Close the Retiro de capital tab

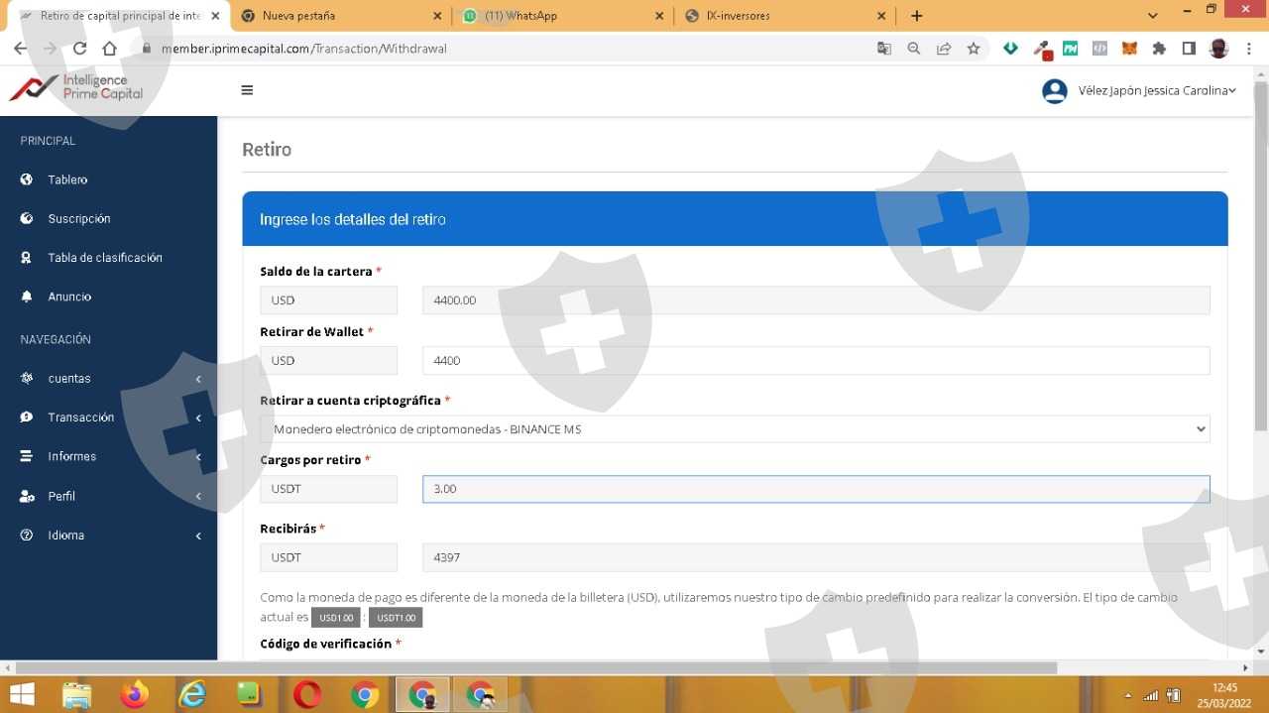point(215,16)
